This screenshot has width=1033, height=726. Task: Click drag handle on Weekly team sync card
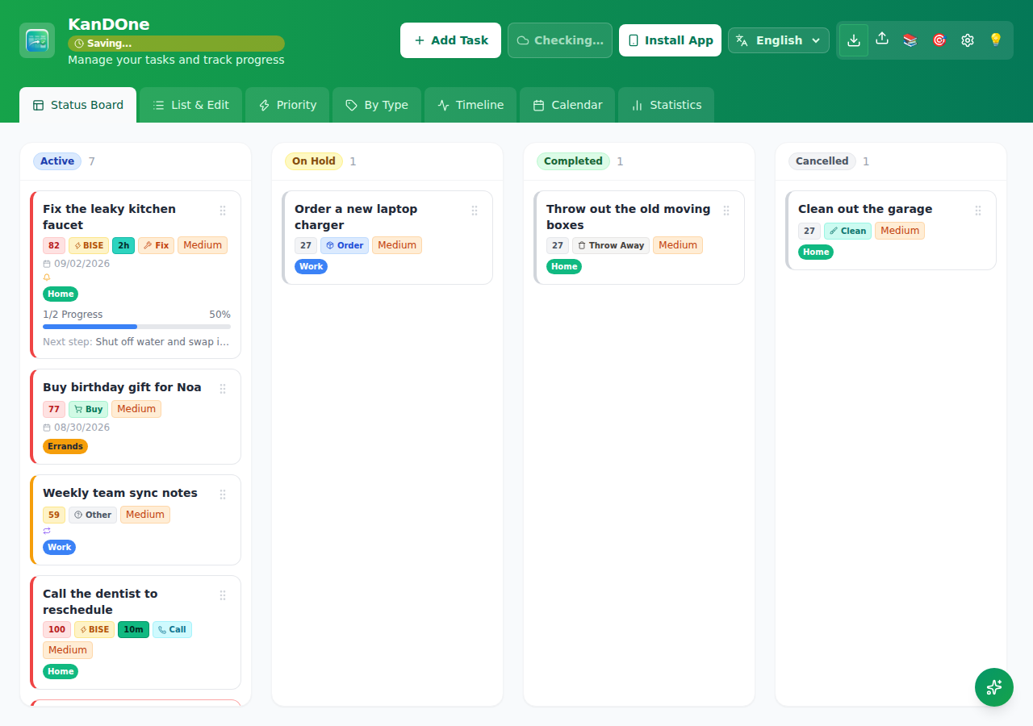(x=223, y=494)
